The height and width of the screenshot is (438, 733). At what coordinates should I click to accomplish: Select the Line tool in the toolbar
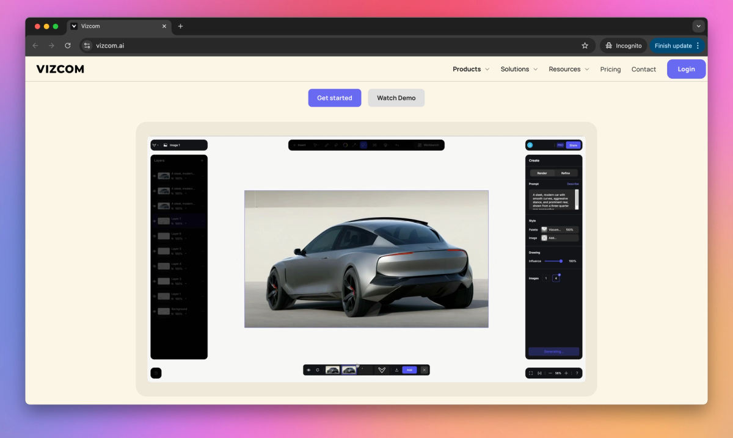(x=354, y=145)
